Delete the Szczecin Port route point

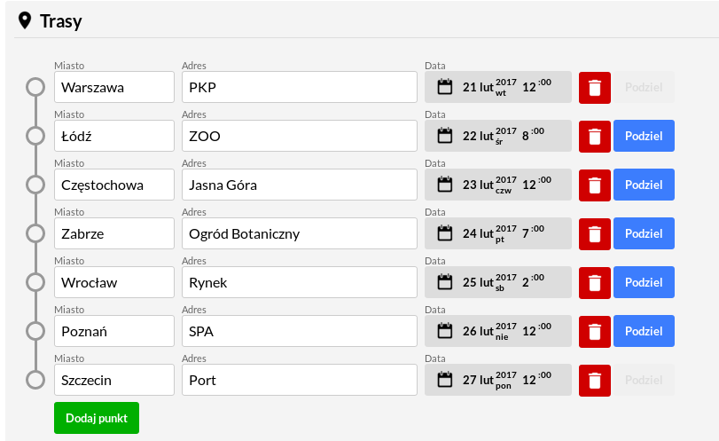pyautogui.click(x=594, y=381)
